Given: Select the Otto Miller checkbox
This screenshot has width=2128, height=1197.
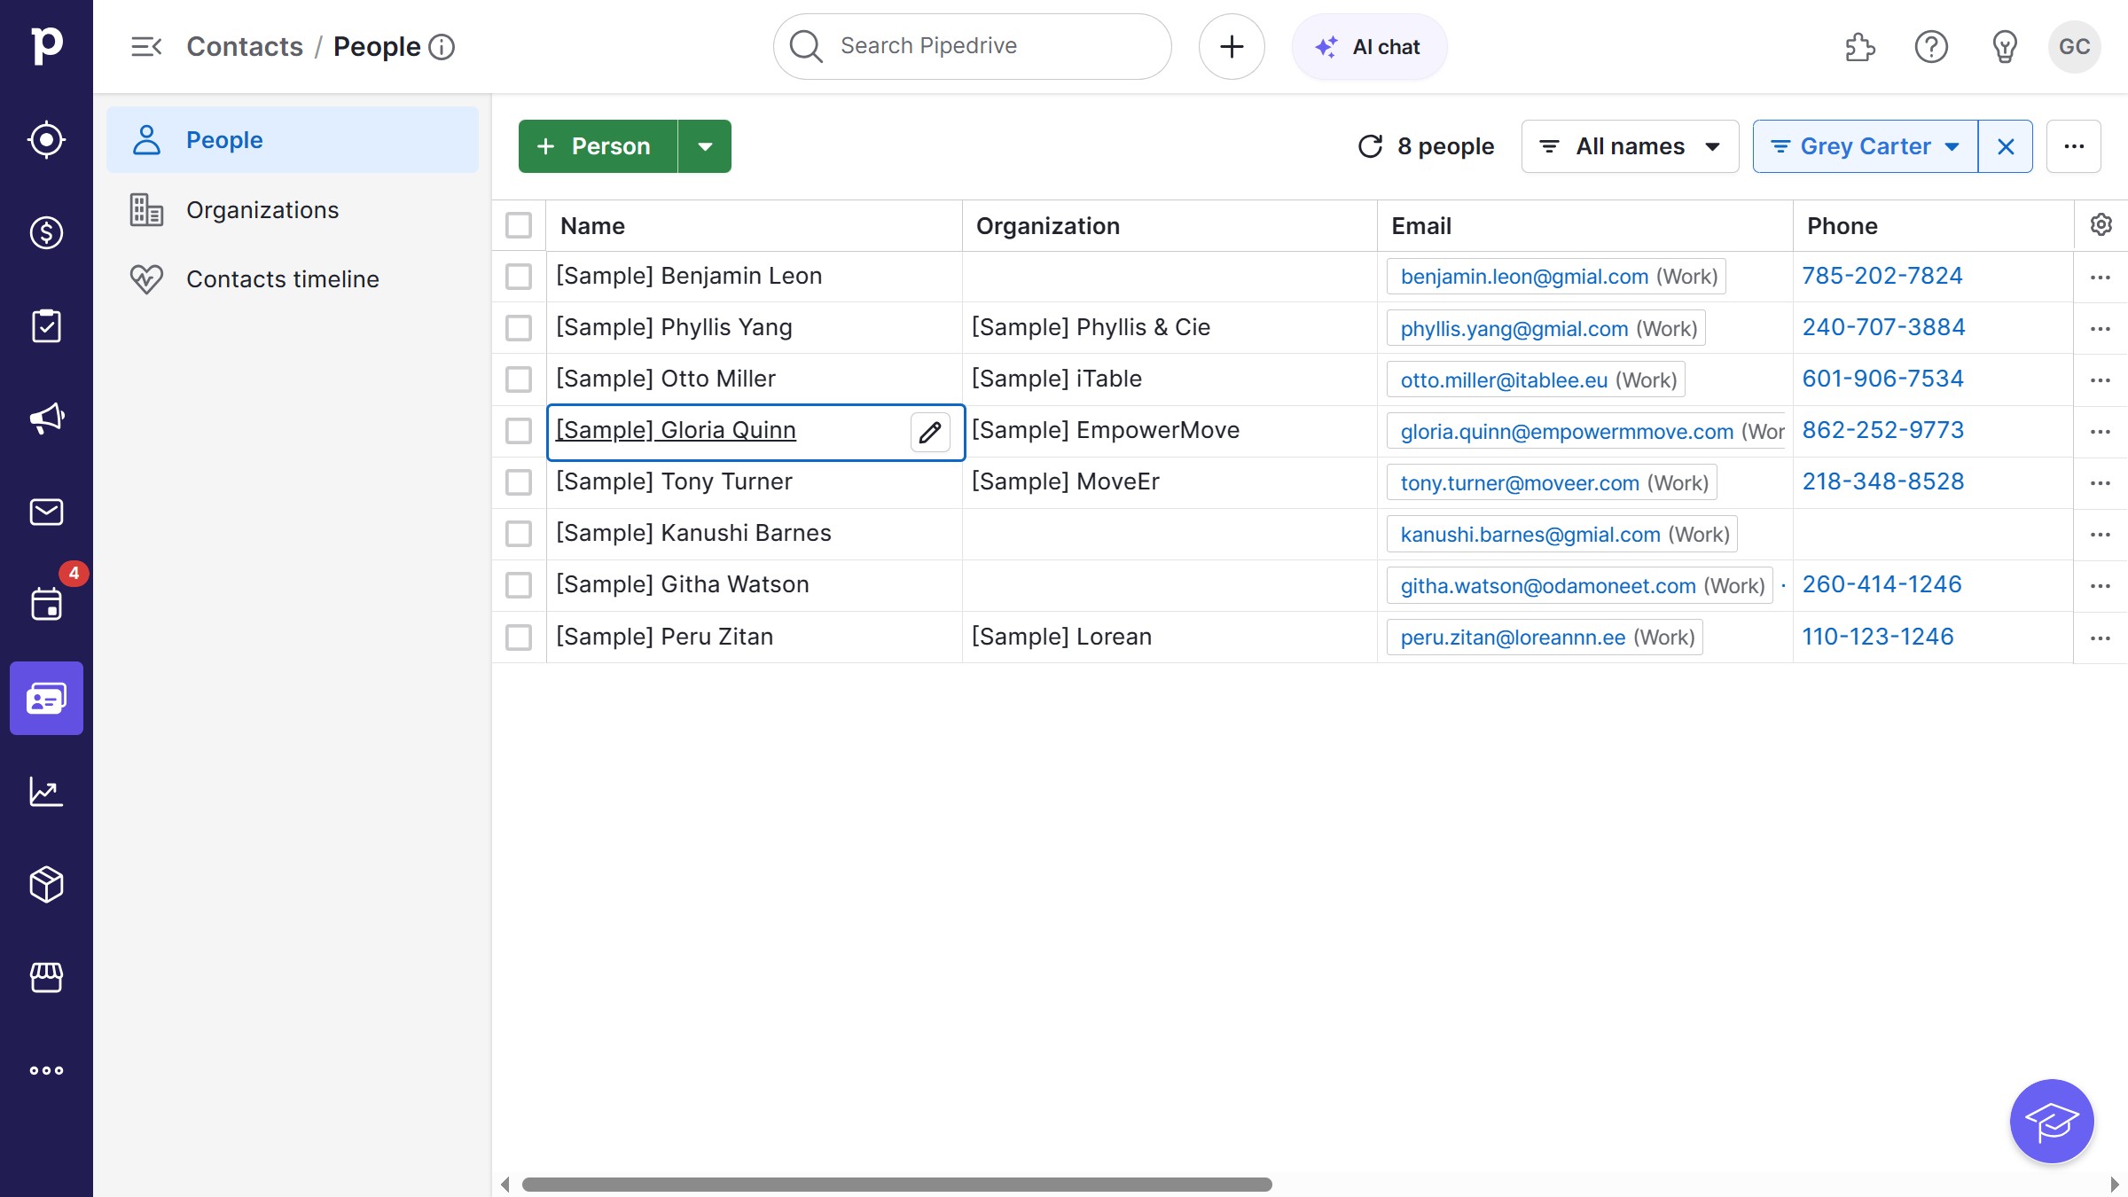Looking at the screenshot, I should (x=519, y=379).
